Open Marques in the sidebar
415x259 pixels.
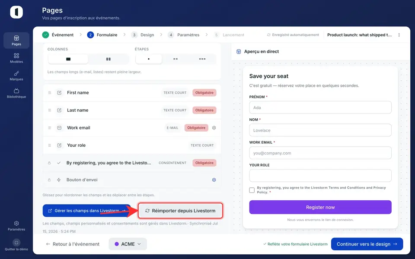point(16,76)
